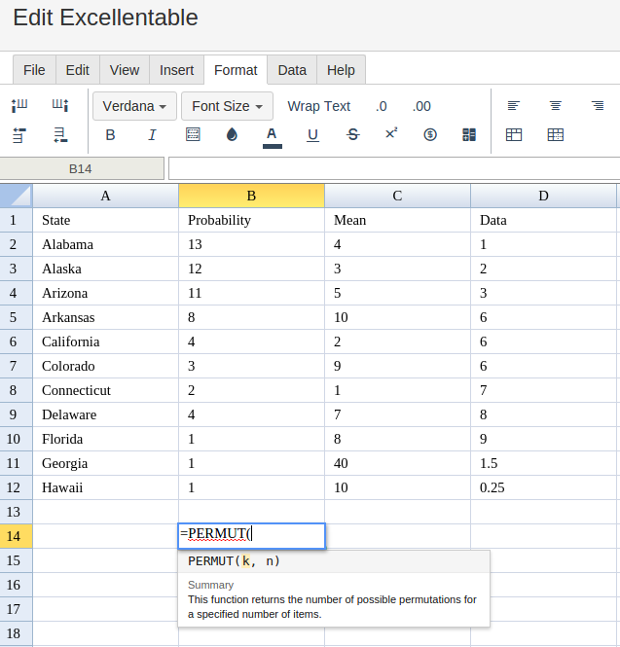
Task: Click the Wrap Text button
Action: (x=318, y=106)
